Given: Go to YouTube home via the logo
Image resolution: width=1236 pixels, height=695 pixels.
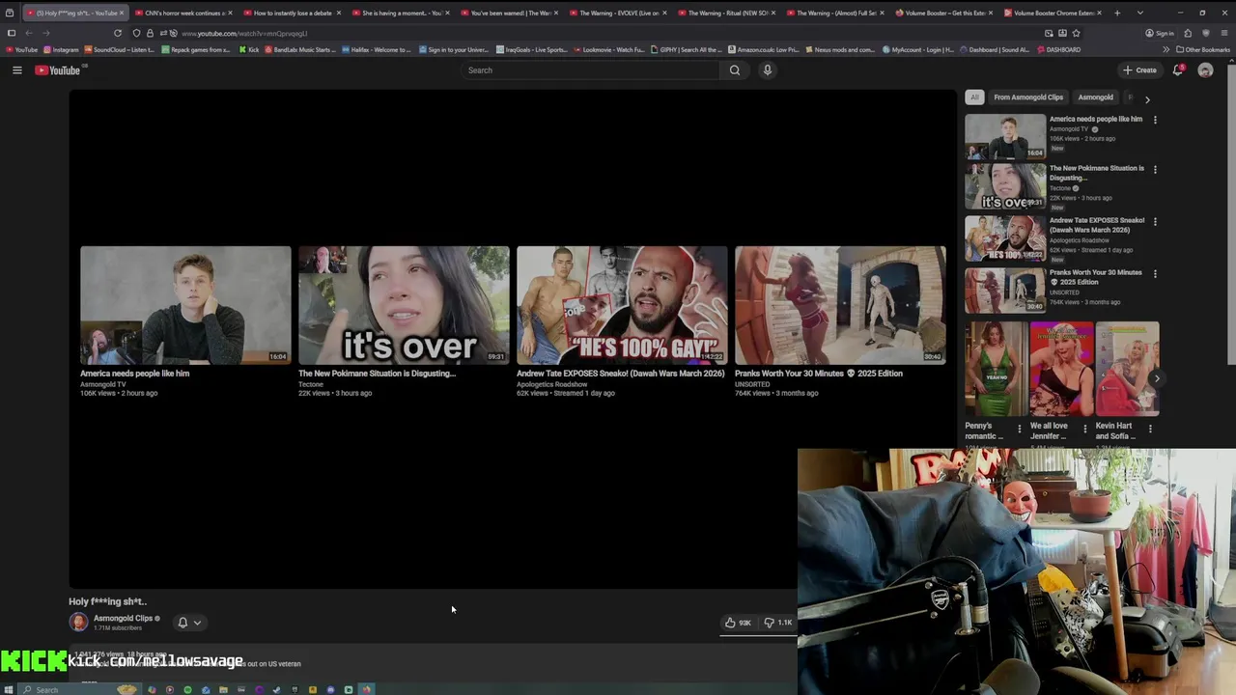Looking at the screenshot, I should (58, 69).
